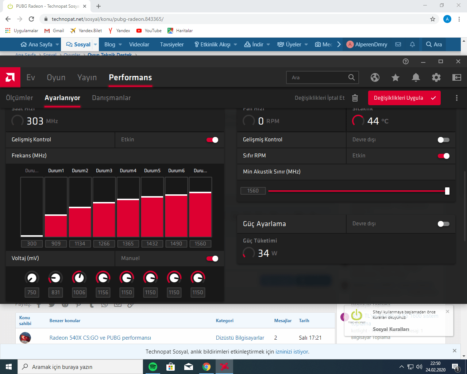Viewport: 467px width, 374px height.
Task: Reload the page in Chrome
Action: coord(31,19)
